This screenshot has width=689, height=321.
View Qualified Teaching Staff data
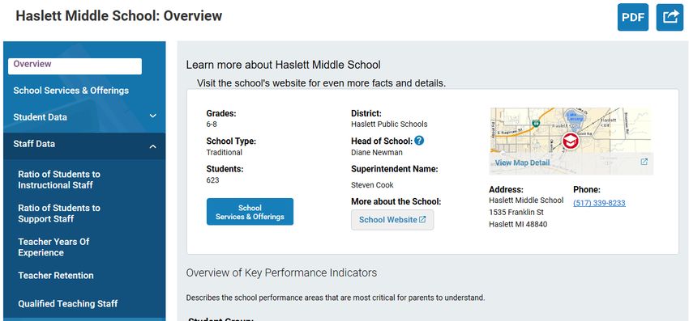tap(68, 303)
